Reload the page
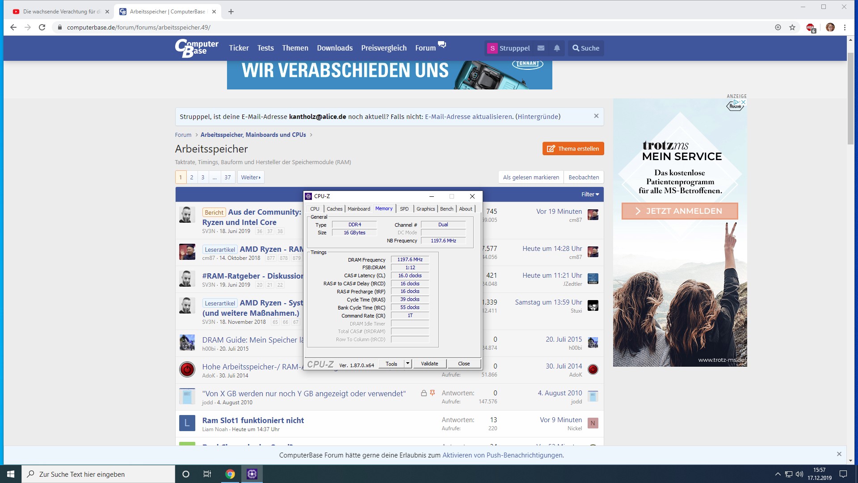The height and width of the screenshot is (483, 858). point(42,27)
